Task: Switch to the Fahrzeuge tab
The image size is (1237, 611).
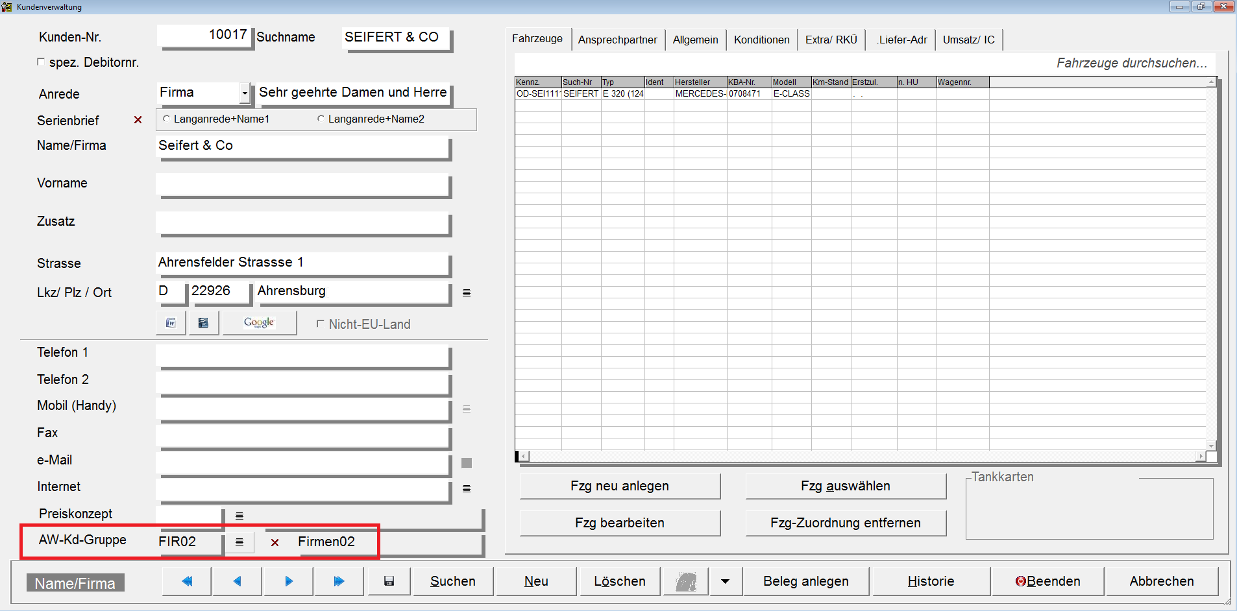Action: [x=537, y=39]
